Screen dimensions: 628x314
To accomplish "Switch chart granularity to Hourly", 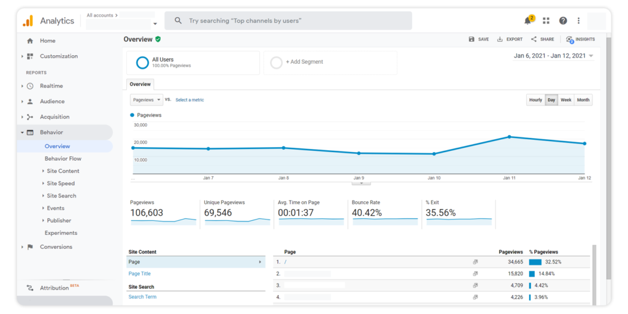I will (x=535, y=100).
